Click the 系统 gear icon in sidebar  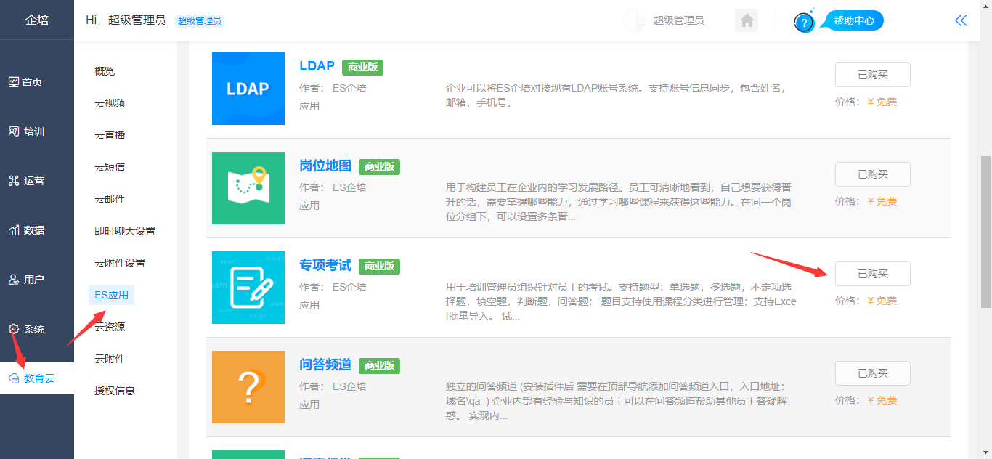[14, 329]
